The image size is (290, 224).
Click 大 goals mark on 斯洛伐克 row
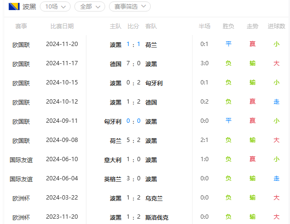(276, 217)
